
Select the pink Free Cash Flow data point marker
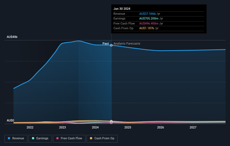click(111, 123)
